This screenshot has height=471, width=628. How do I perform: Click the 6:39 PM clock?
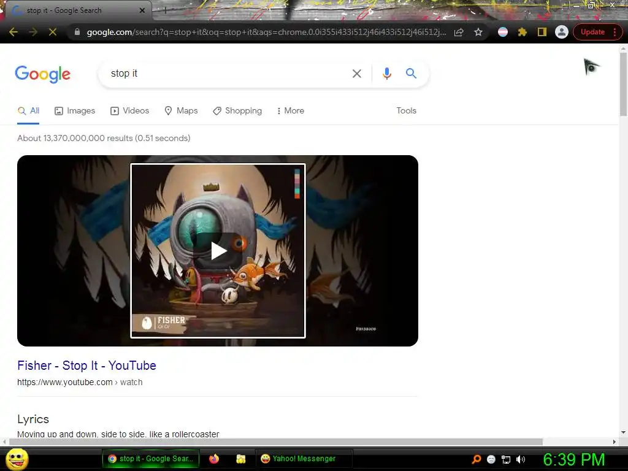click(574, 459)
